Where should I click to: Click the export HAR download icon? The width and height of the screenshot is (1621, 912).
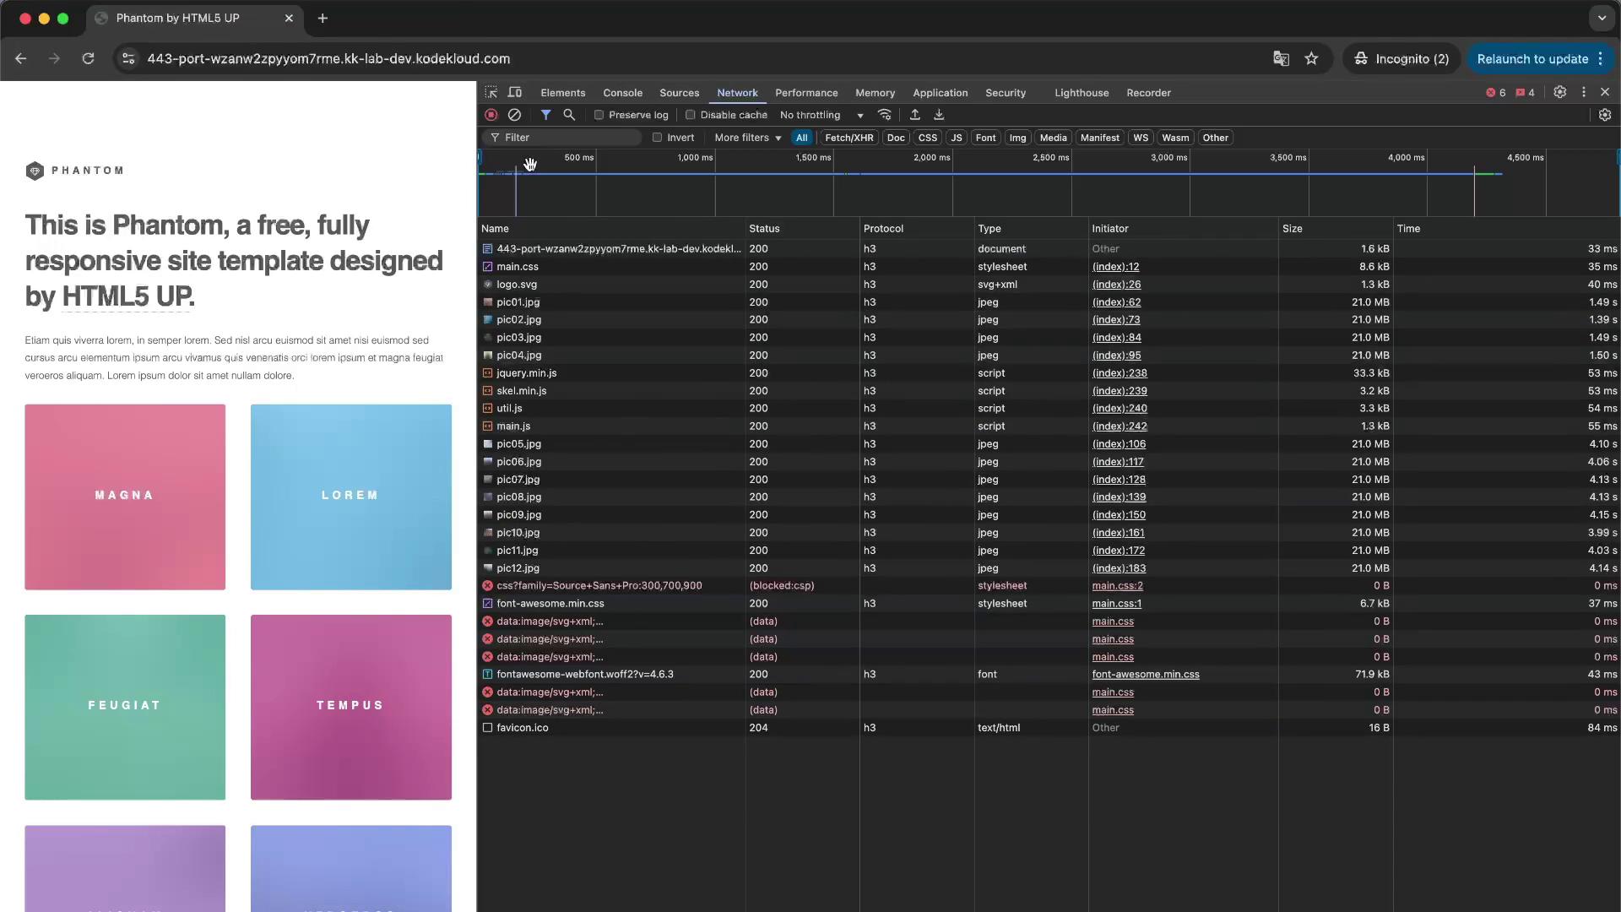pos(939,115)
